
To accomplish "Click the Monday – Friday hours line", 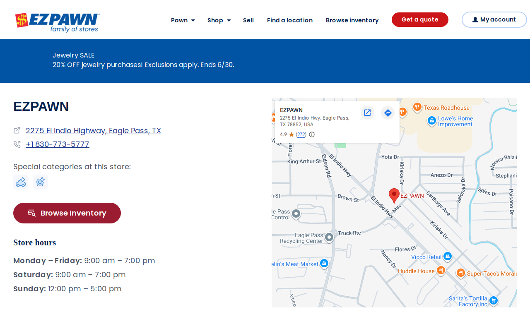I will coord(84,261).
